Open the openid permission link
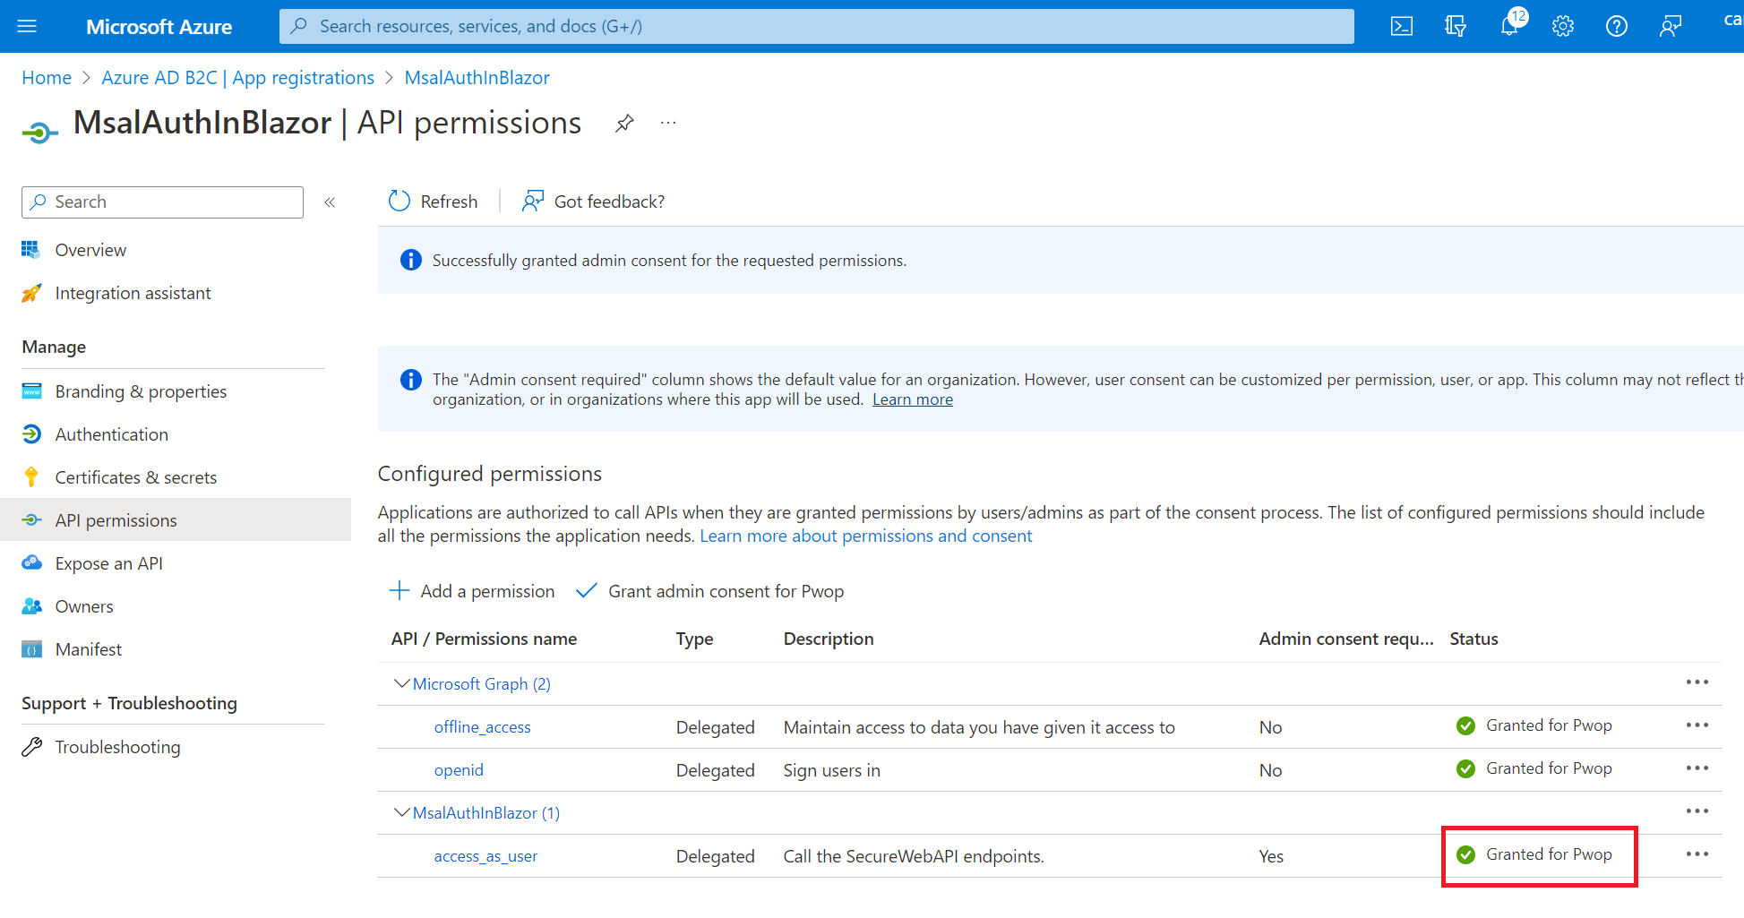The image size is (1744, 918). pyautogui.click(x=459, y=770)
